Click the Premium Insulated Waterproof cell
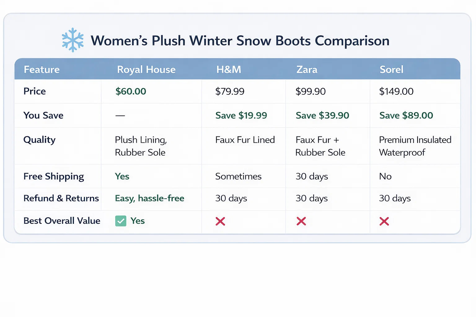This screenshot has width=476, height=317. tap(415, 146)
